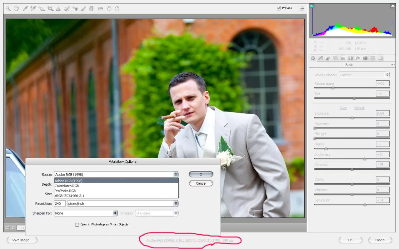
Task: Enable Open in Photoshop as Smart Objects
Action: (x=77, y=225)
